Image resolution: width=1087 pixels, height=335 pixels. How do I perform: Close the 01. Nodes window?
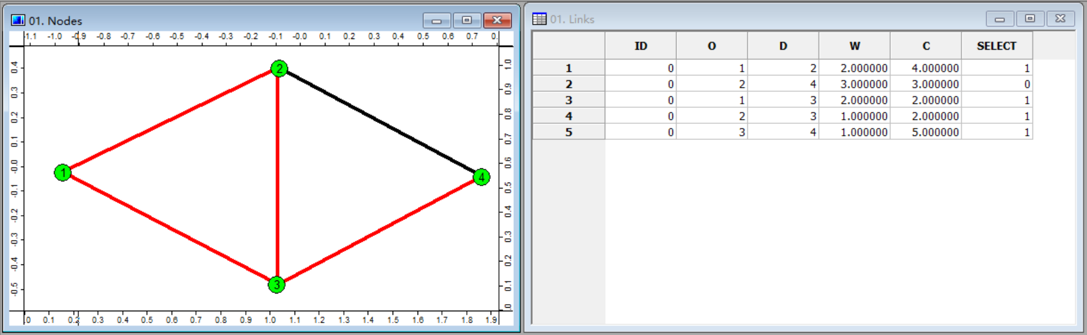[x=497, y=21]
